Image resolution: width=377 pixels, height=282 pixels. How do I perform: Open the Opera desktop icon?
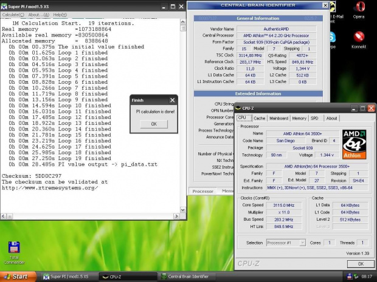click(x=359, y=10)
